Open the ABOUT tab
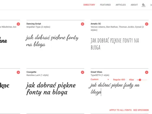Viewport: 152px width, 114px height. (134, 5)
